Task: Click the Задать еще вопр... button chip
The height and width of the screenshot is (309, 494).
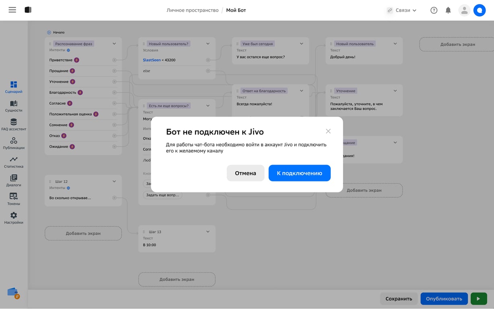Action: (x=163, y=195)
